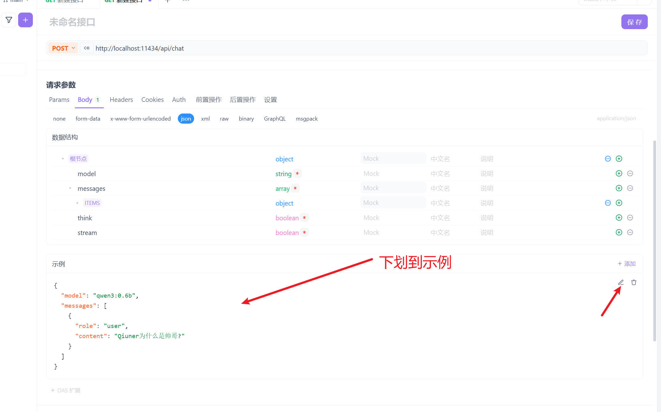Toggle required asterisk on model string
The image size is (661, 412).
tap(297, 174)
